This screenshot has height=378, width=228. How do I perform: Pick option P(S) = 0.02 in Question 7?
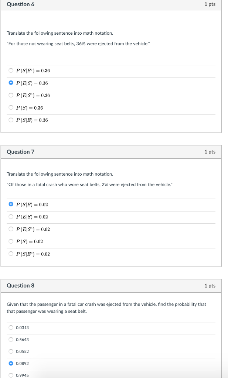[11, 241]
